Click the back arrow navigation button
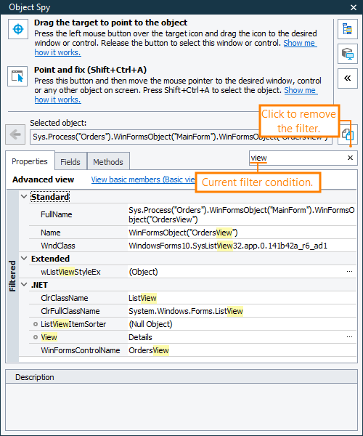 point(15,134)
